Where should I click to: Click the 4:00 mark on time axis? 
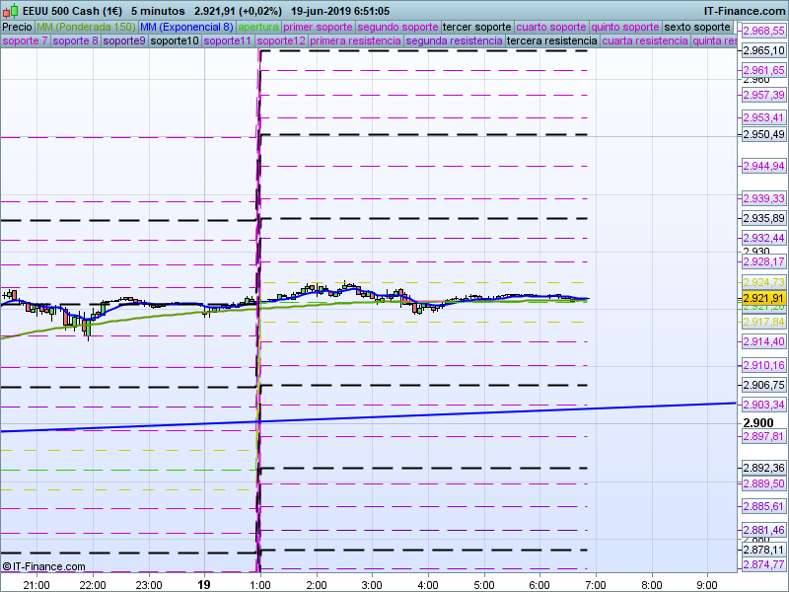(x=427, y=584)
